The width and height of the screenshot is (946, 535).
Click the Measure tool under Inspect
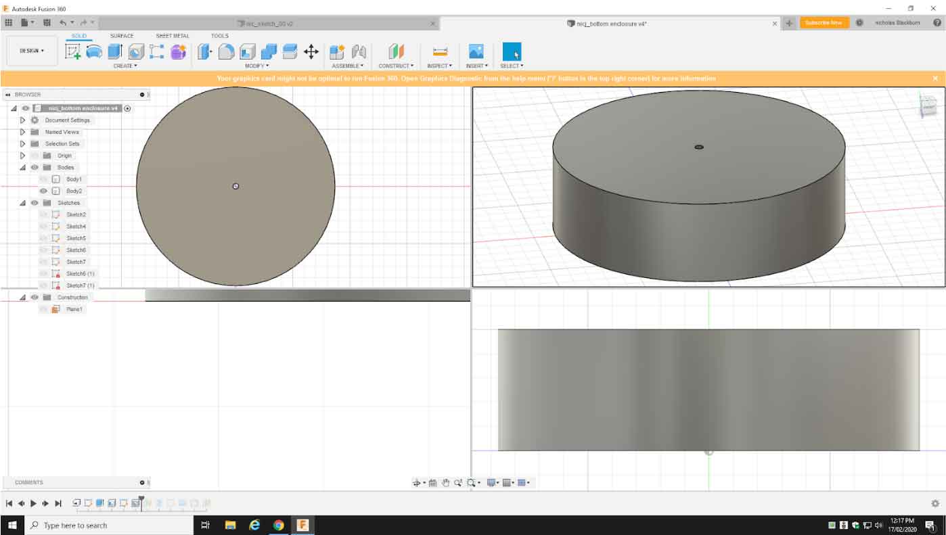coord(440,51)
